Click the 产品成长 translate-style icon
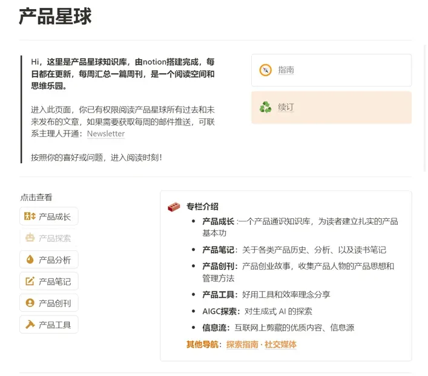 30,216
